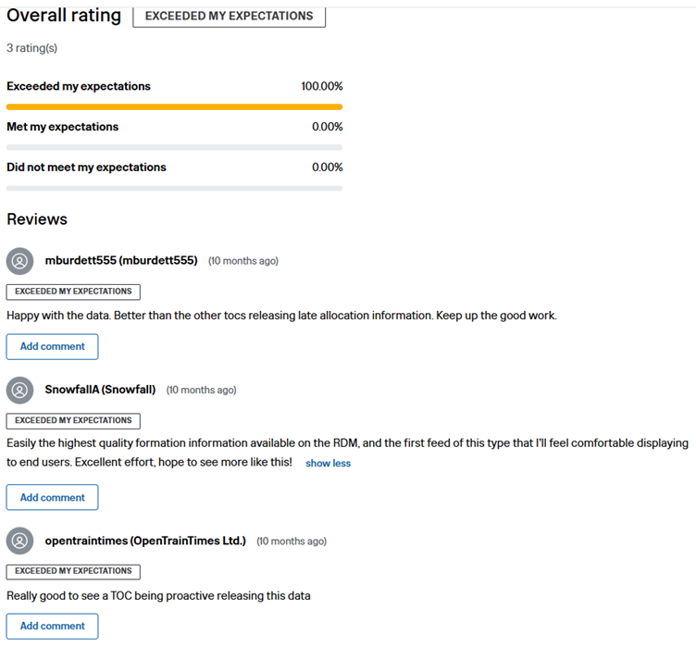Viewport: 696px width, 647px height.
Task: Click rating badge under mburdett555's name
Action: click(73, 292)
